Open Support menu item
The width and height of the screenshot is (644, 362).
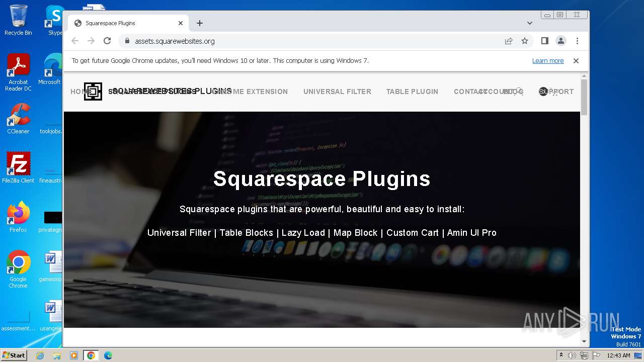556,92
